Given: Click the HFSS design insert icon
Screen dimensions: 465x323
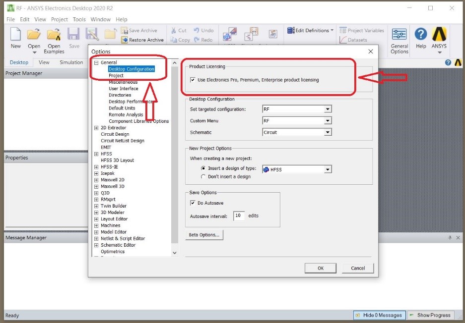Looking at the screenshot, I should click(x=230, y=34).
